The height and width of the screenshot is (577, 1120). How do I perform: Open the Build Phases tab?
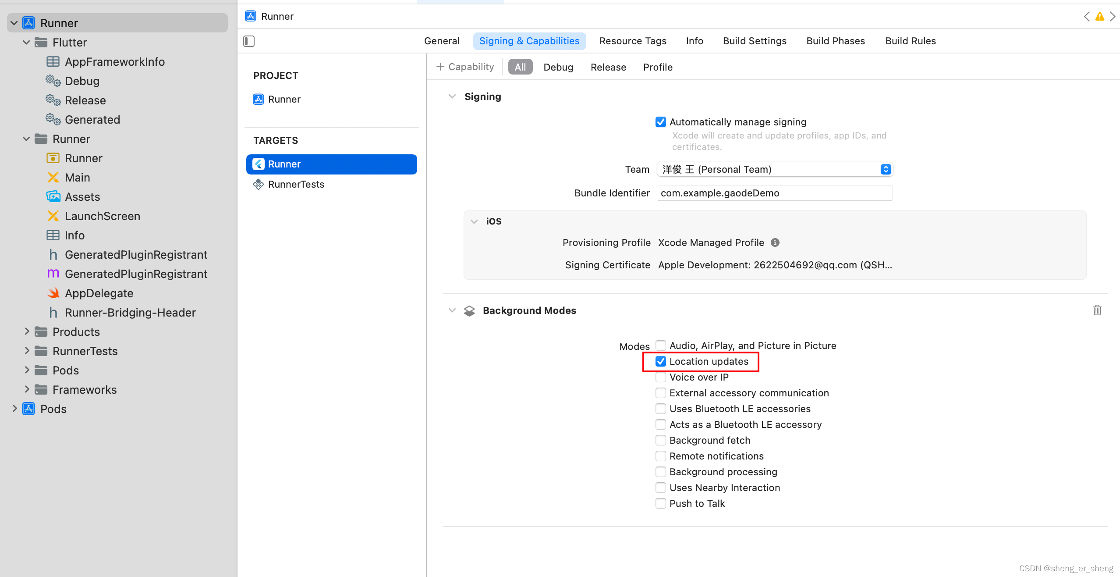[836, 41]
